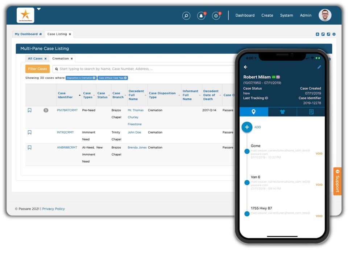Tap the edit pencil icon on Robert Milam's case

319,67
